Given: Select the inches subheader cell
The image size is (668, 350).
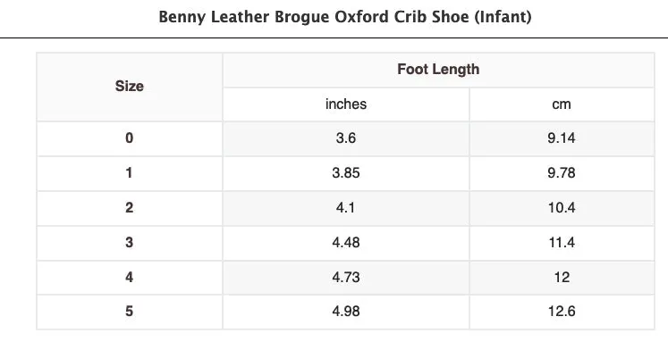Looking at the screenshot, I should (x=346, y=104).
